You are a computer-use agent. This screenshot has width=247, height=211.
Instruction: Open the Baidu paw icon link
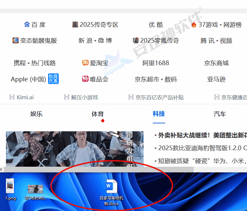27,24
